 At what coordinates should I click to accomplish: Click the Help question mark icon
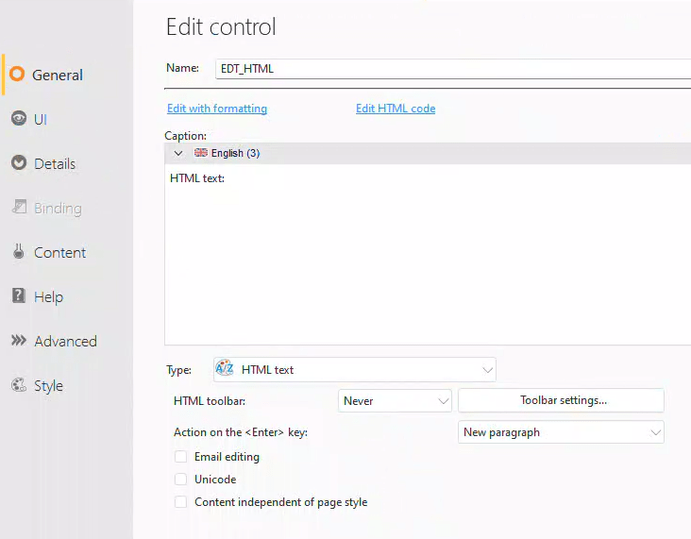(x=18, y=296)
